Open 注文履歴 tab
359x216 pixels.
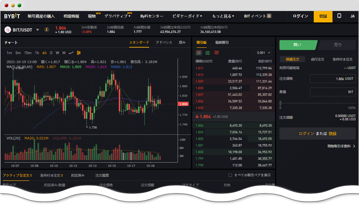(x=102, y=175)
